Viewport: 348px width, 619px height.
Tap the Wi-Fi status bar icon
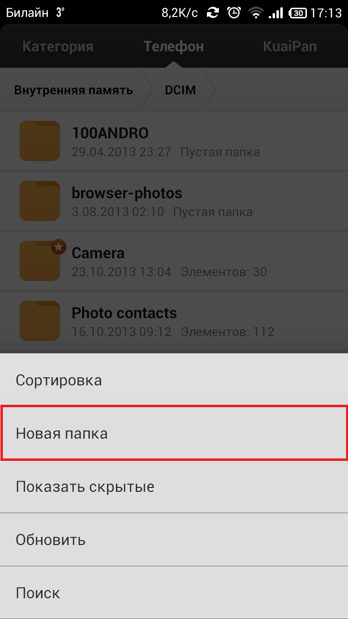[x=256, y=13]
